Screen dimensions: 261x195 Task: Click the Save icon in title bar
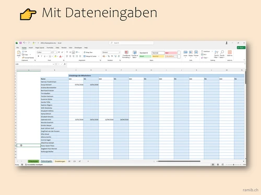20,43
